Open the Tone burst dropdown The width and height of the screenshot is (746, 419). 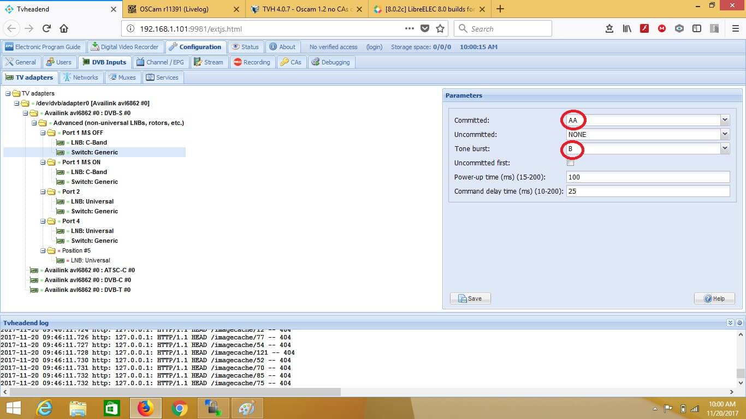(725, 148)
